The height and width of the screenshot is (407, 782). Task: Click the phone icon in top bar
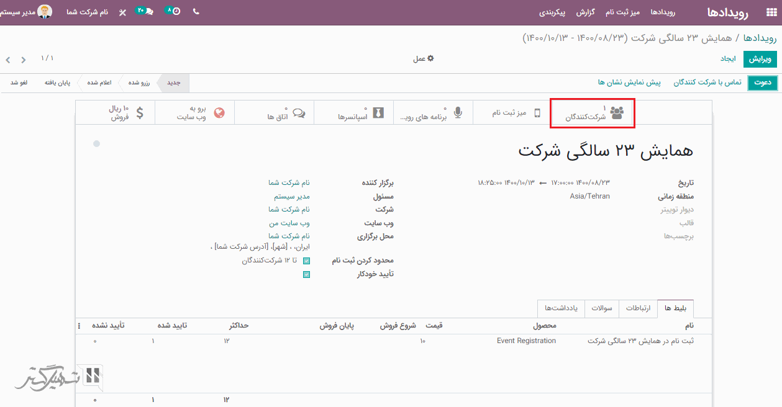196,12
